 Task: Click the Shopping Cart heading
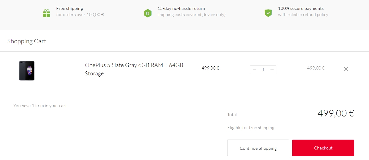point(27,41)
